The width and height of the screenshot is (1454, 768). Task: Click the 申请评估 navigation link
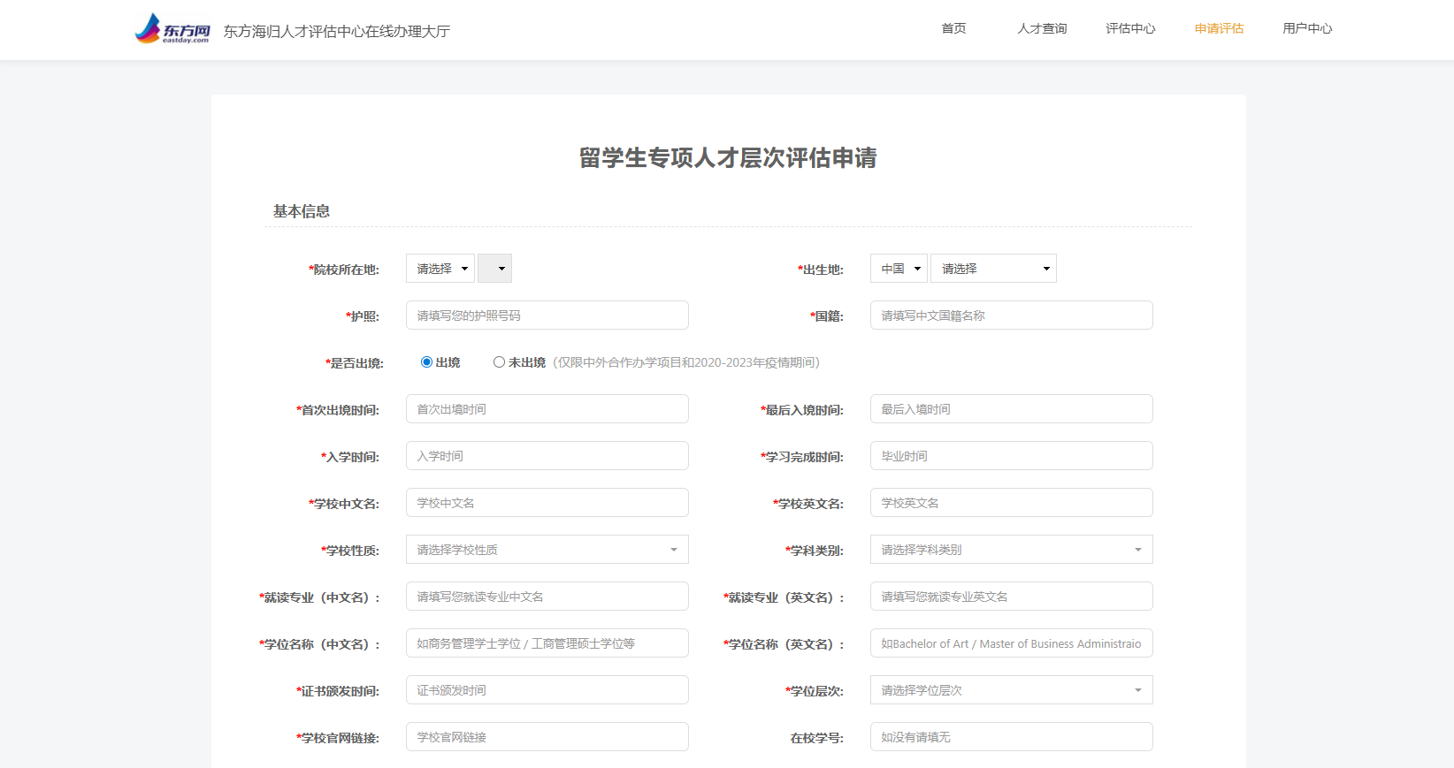coord(1219,28)
